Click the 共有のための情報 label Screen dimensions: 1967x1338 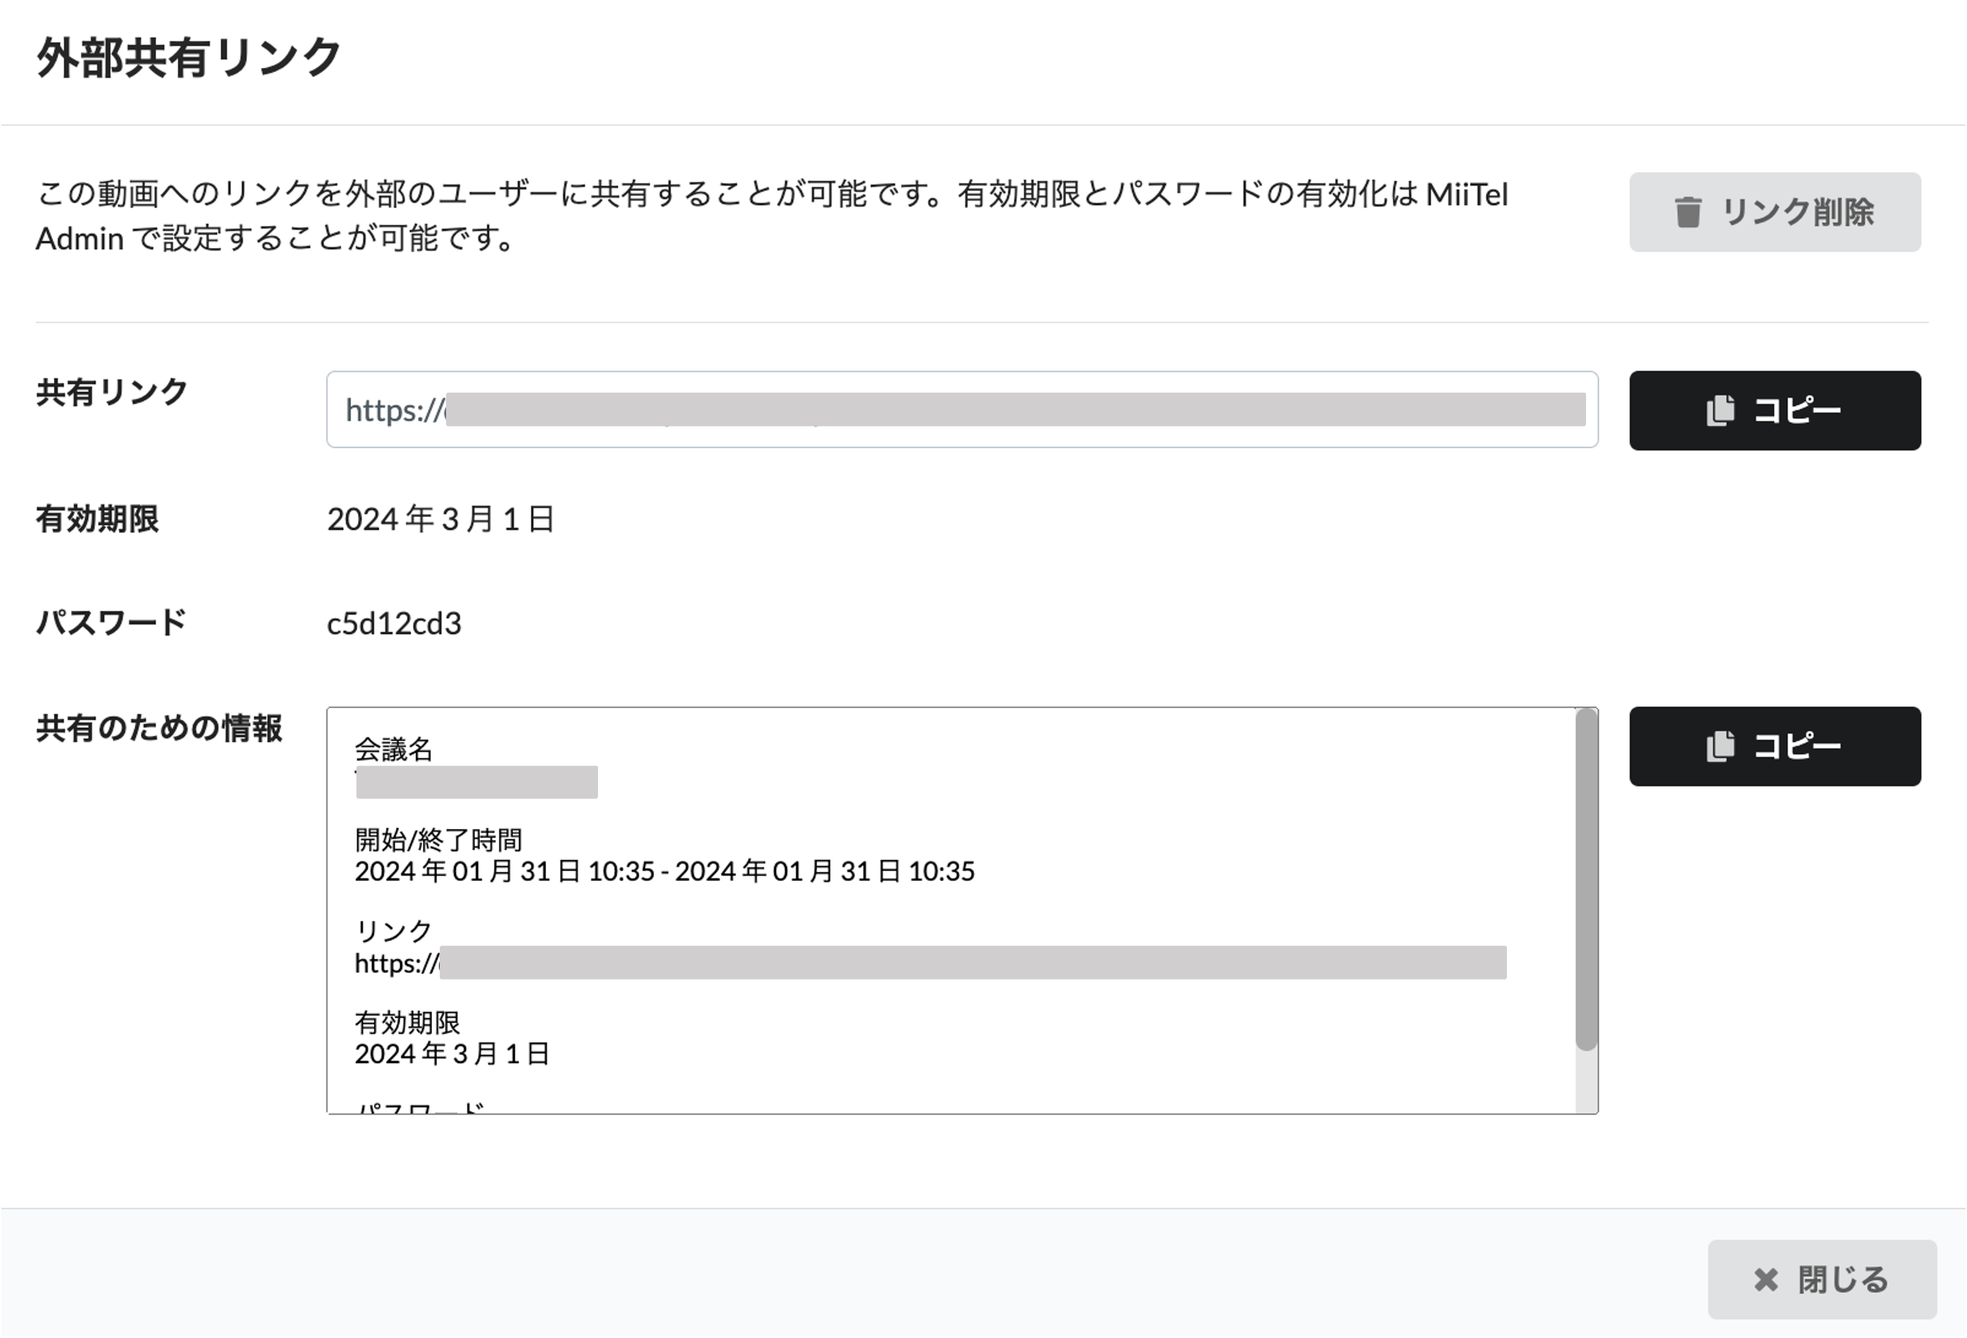pyautogui.click(x=159, y=728)
